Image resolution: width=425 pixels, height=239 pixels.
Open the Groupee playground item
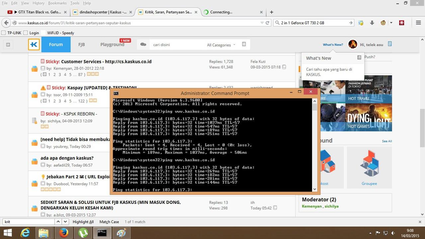tap(369, 167)
